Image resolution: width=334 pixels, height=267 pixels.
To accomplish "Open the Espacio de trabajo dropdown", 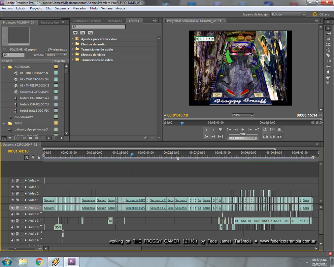I will click(289, 14).
